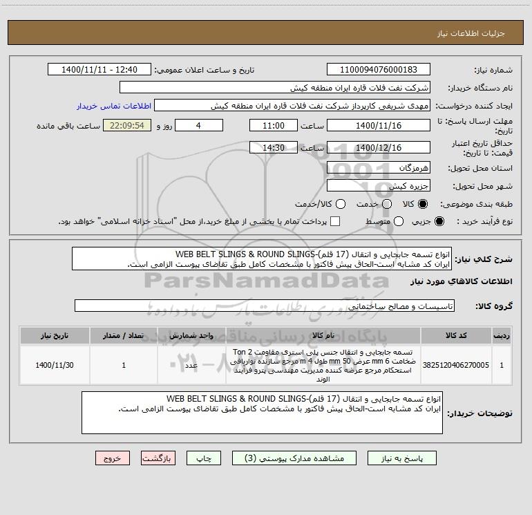The image size is (532, 515).
Task: Select the کالا/خدمت radio button
Action: pyautogui.click(x=341, y=204)
